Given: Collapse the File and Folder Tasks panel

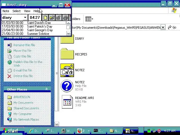Looking at the screenshot, I should (46, 37).
